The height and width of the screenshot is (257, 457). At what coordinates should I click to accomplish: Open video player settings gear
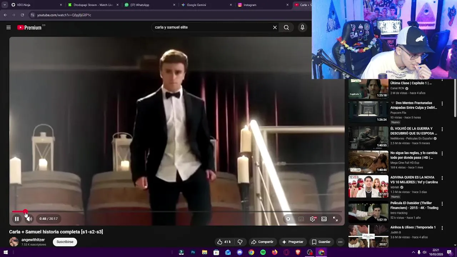[x=313, y=219]
